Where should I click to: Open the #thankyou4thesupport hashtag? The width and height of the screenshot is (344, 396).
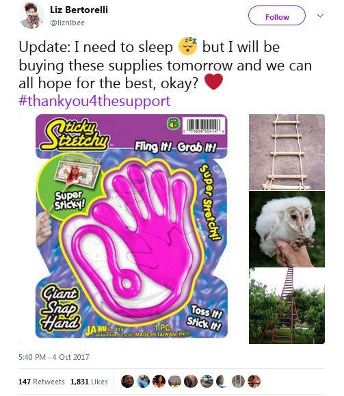(94, 101)
